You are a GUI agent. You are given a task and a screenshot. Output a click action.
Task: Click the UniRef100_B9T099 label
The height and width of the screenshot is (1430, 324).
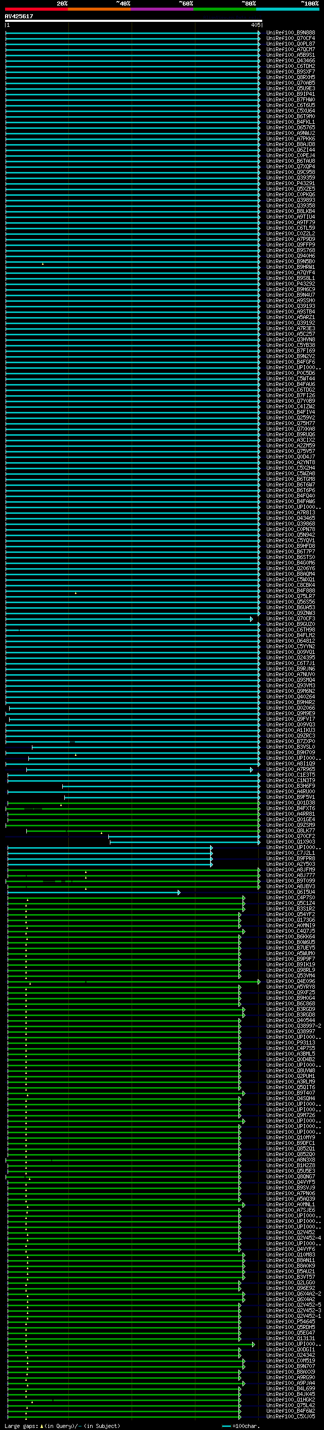click(291, 881)
